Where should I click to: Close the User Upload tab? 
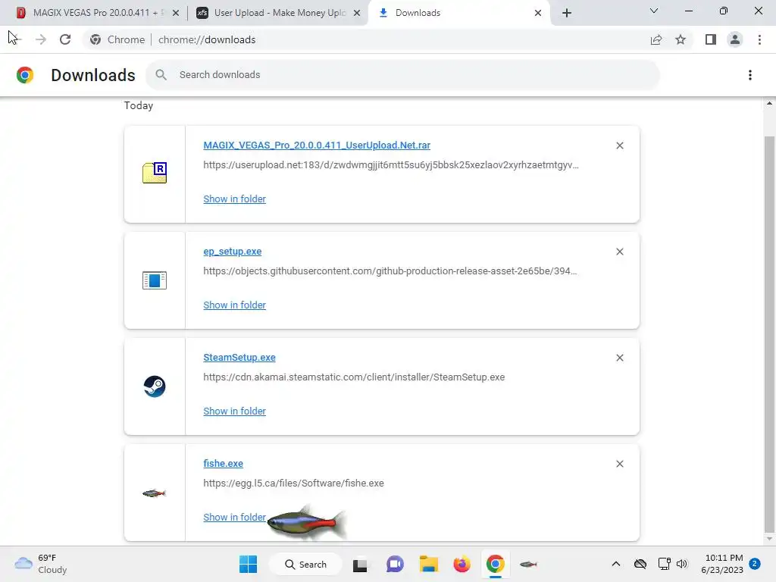[x=357, y=14]
